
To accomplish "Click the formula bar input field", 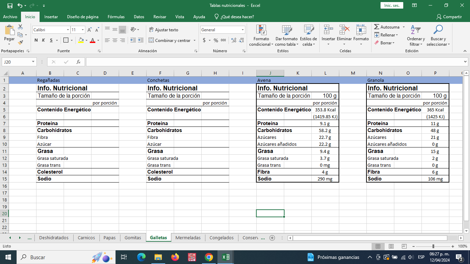I will [x=274, y=62].
